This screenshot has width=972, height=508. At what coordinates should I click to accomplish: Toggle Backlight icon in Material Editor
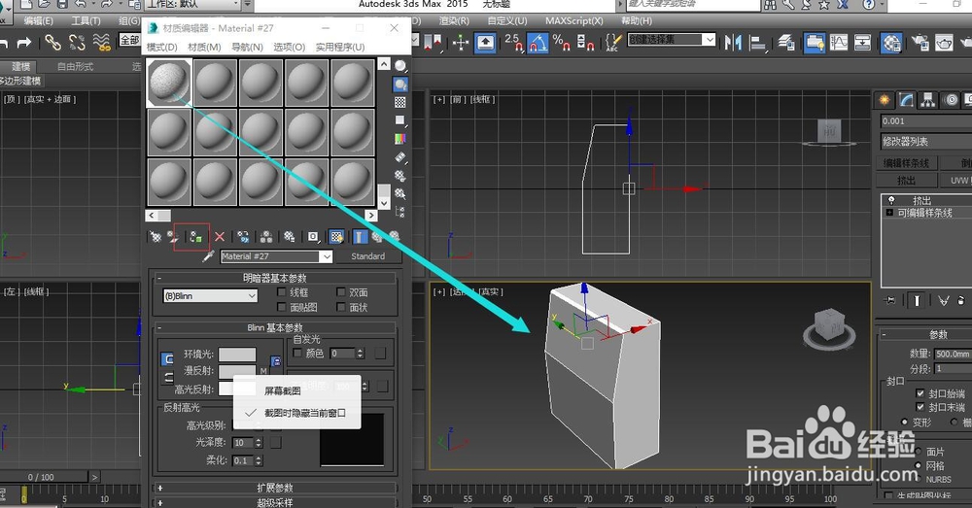click(x=400, y=85)
